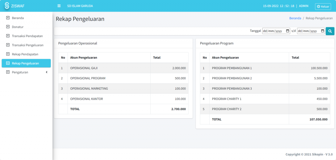Open the Pengaturan menu item
Image resolution: width=336 pixels, height=160 pixels.
pyautogui.click(x=26, y=72)
